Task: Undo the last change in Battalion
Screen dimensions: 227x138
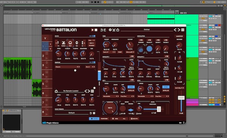Action: point(101,30)
